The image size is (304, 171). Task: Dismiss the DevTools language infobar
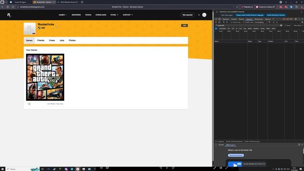pyautogui.click(x=302, y=12)
